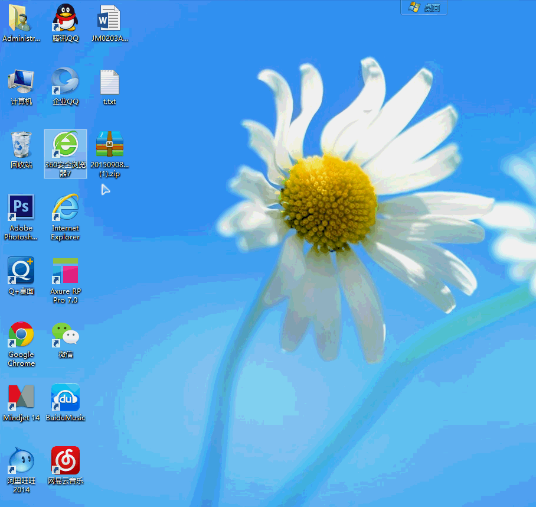Open the 回收站 recycle bin
The height and width of the screenshot is (507, 536).
pos(21,149)
